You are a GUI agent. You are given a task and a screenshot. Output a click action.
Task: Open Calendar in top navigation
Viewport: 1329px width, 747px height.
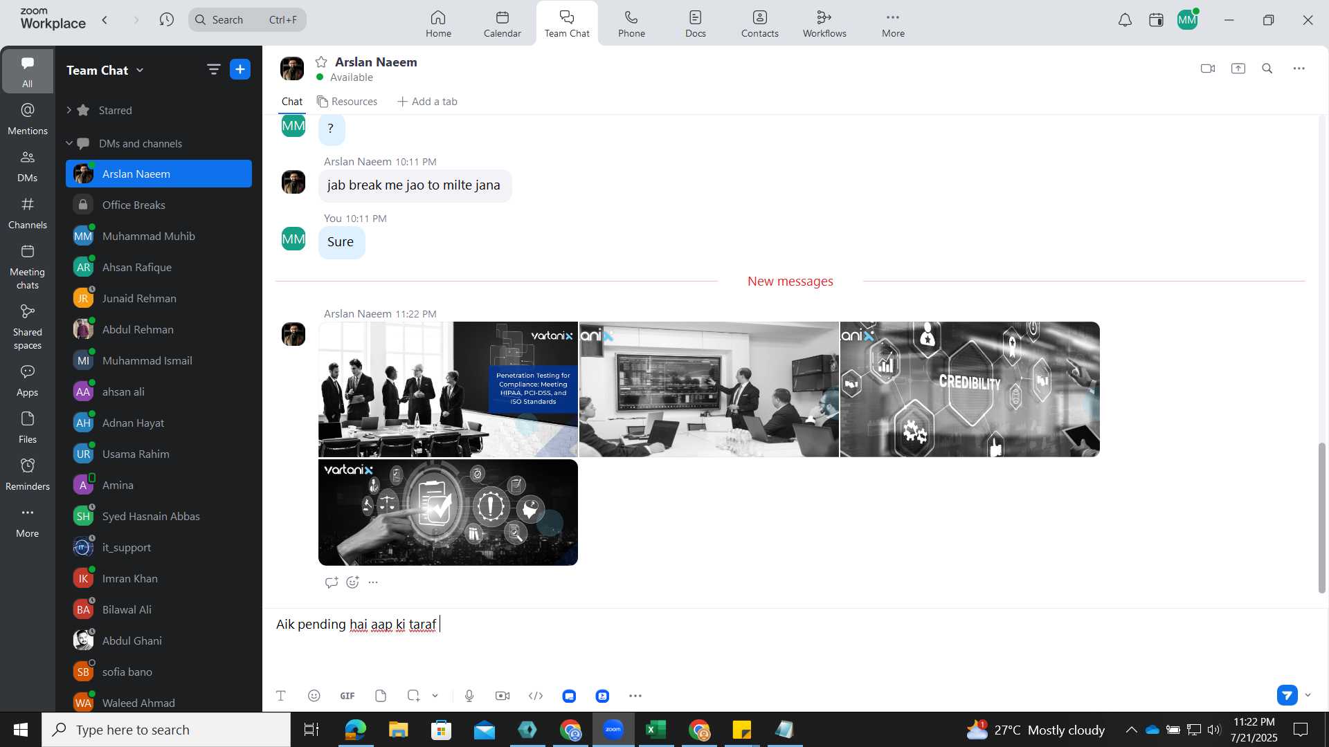pos(503,24)
